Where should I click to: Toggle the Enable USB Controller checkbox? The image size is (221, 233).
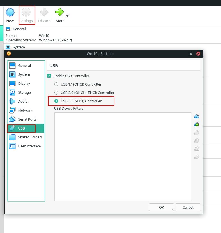[x=49, y=76]
